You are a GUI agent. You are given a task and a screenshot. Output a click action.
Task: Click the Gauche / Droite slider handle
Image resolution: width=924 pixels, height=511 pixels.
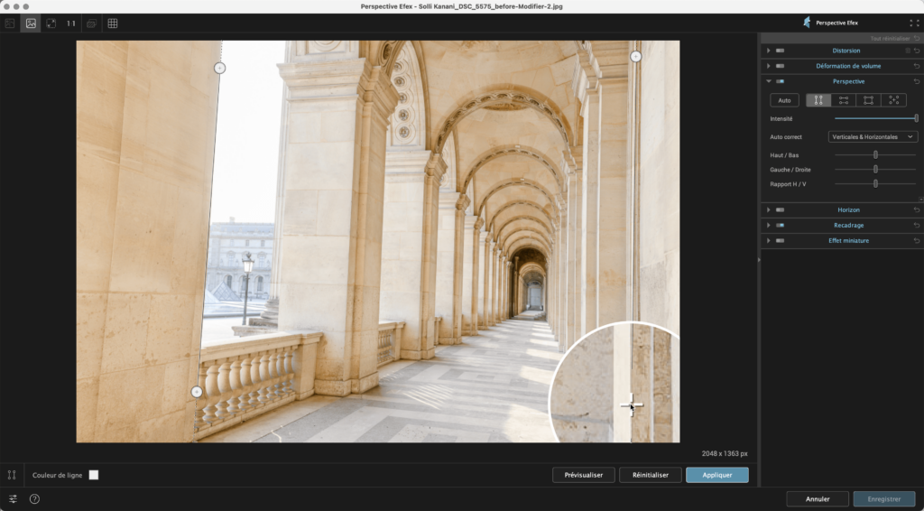[875, 169]
